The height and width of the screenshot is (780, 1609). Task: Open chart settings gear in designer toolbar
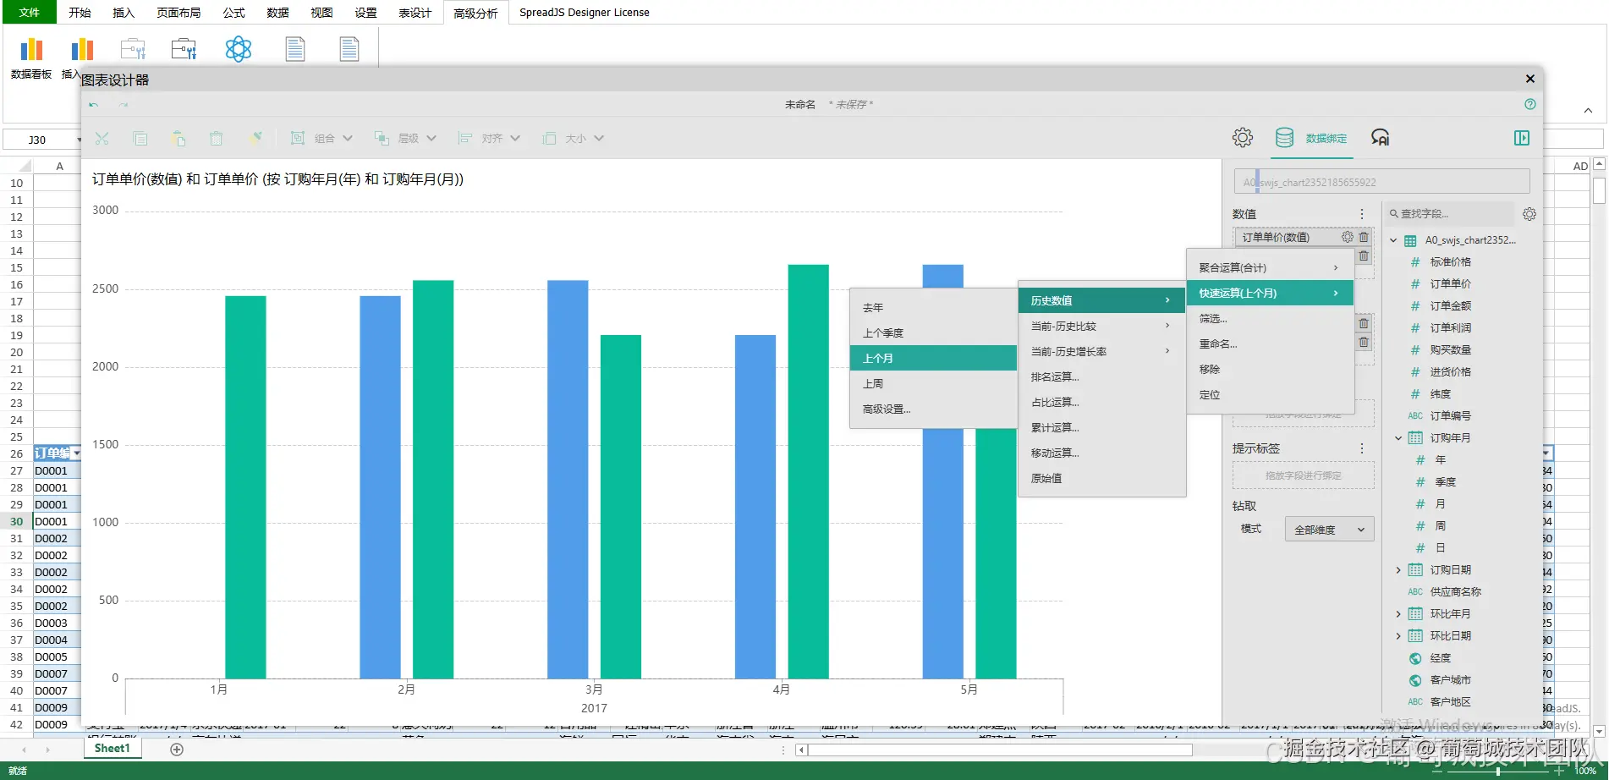point(1242,138)
